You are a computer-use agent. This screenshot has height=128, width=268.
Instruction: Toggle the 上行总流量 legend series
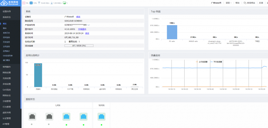tap(202, 62)
